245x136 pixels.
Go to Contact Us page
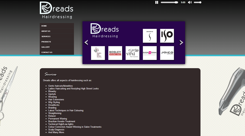[57, 52]
